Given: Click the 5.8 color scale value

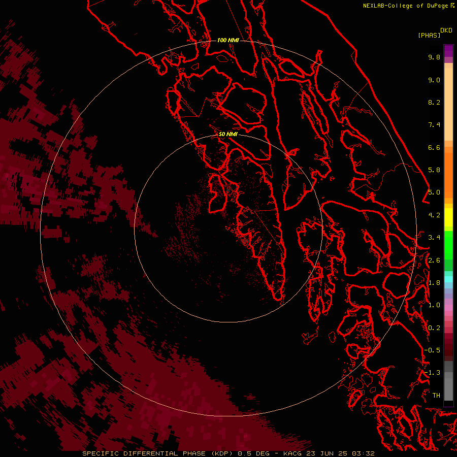Looking at the screenshot, I should (434, 170).
